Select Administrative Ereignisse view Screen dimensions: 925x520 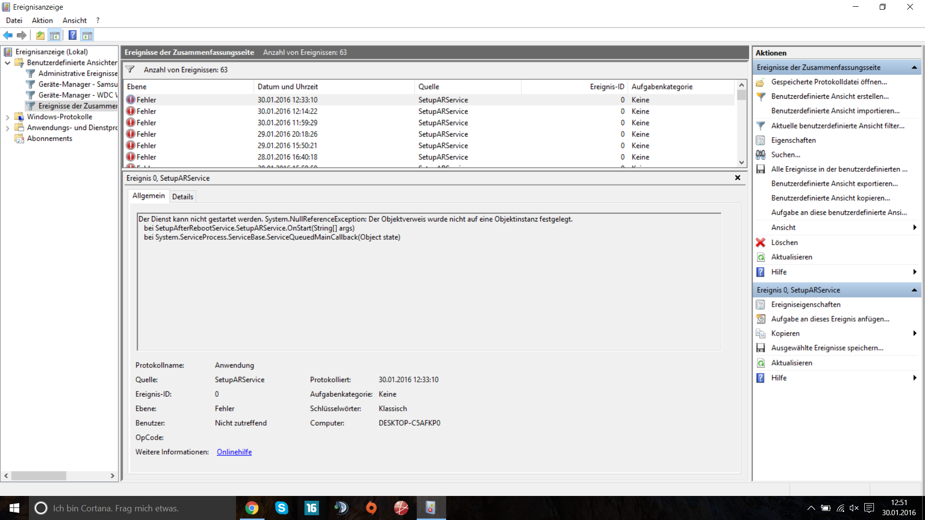78,73
